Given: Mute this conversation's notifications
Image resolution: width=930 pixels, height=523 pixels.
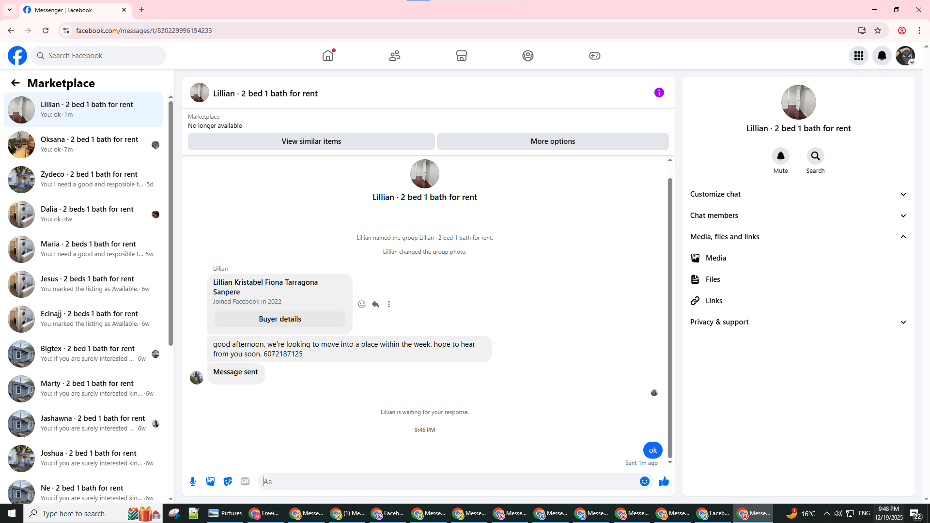Looking at the screenshot, I should [x=780, y=156].
